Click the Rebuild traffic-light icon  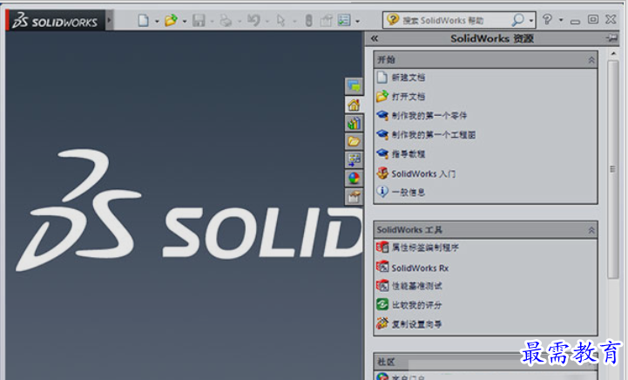pos(308,20)
